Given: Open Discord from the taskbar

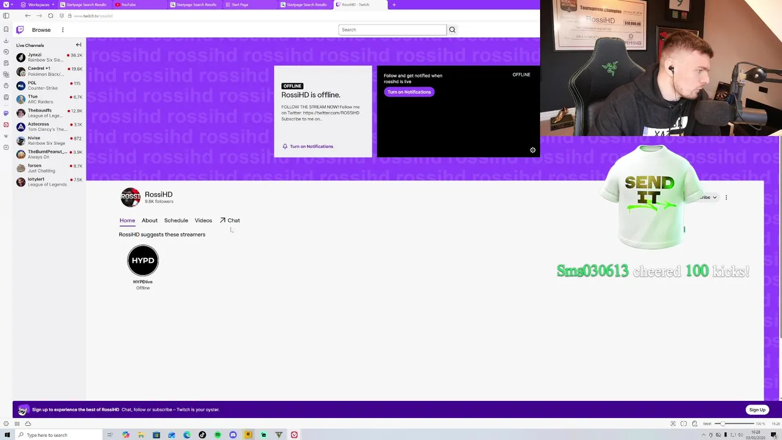Looking at the screenshot, I should 233,435.
